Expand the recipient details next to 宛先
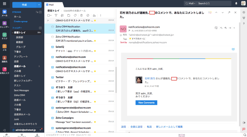Viewport: 247px width, 137px height. (x=121, y=35)
